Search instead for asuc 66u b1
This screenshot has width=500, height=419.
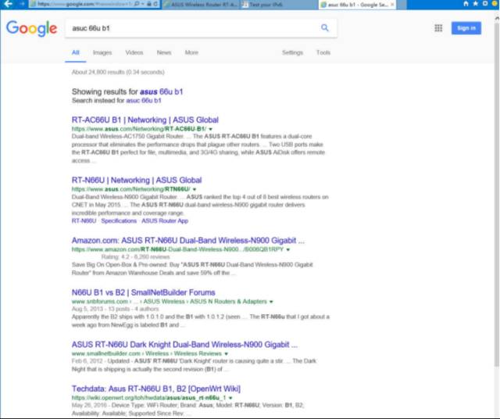click(x=144, y=101)
